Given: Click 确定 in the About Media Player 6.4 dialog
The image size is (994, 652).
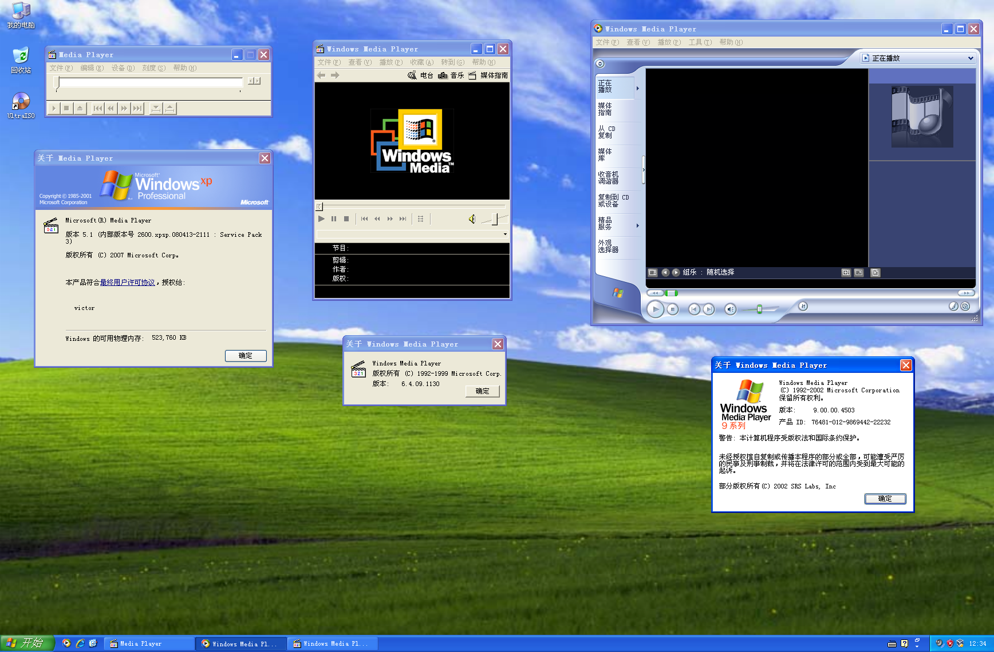Looking at the screenshot, I should [x=483, y=391].
